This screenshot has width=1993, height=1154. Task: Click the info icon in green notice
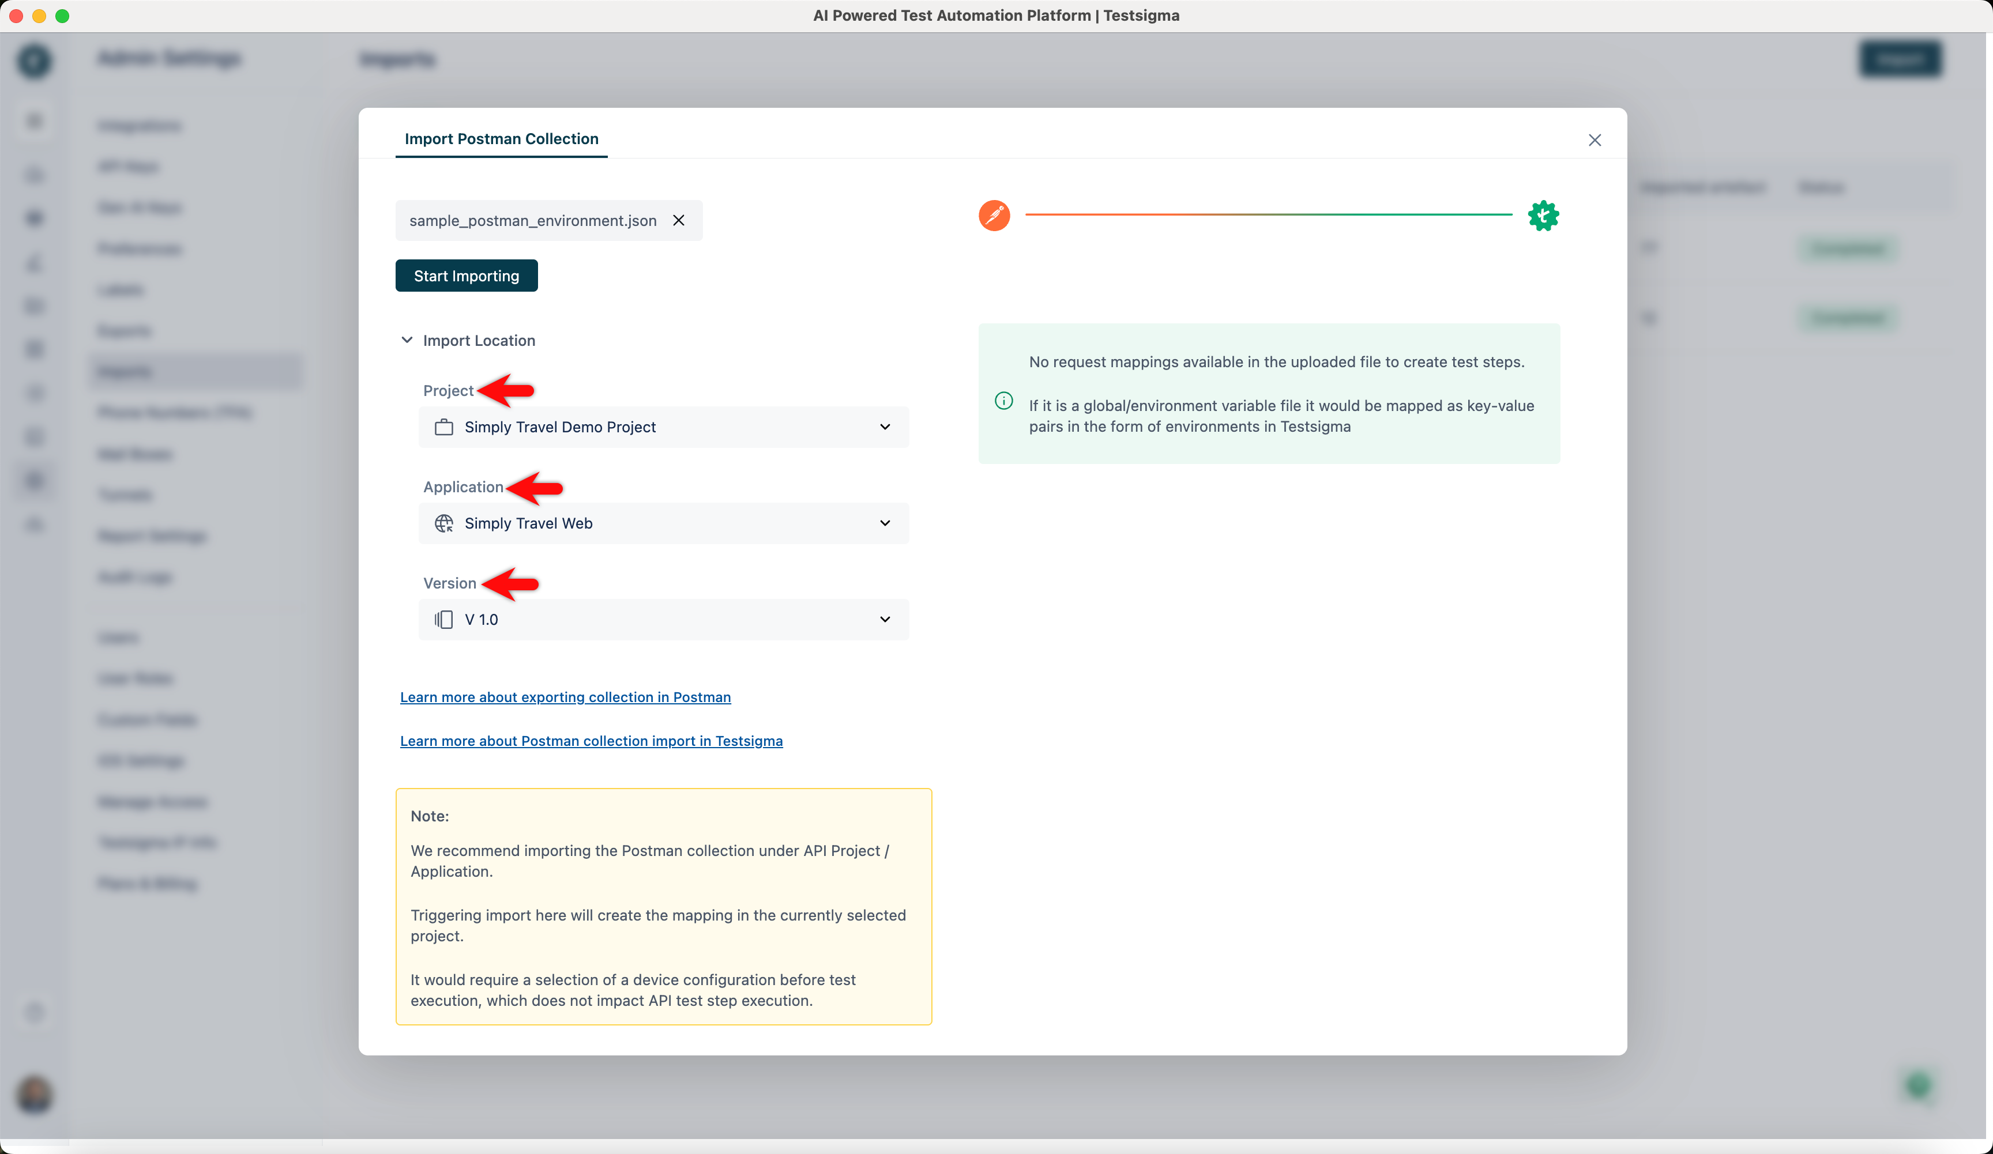coord(1003,401)
